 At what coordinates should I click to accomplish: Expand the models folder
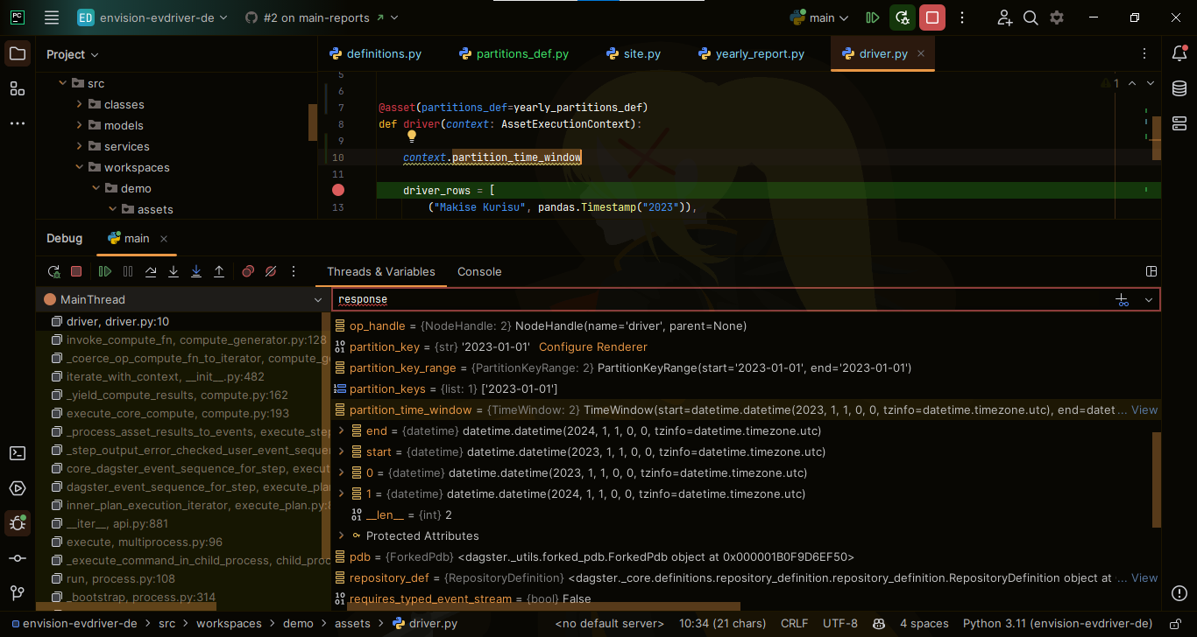79,125
